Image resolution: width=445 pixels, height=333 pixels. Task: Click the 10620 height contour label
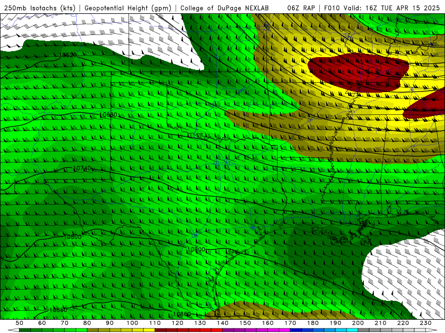(68, 55)
